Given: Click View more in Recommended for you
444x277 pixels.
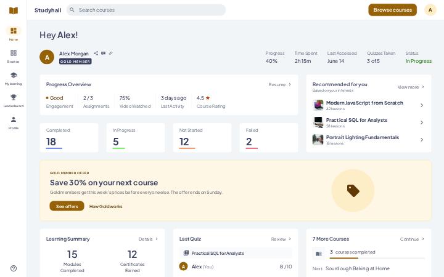Looking at the screenshot, I should [408, 87].
